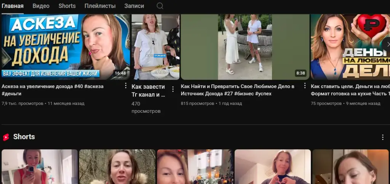The width and height of the screenshot is (390, 184).
Task: Play the Аскеза на увеличение дохода thumbnail
Action: tap(66, 47)
